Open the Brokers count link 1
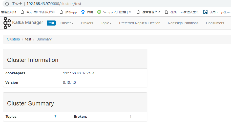Screen dimensions: 231x131 (x=130, y=117)
